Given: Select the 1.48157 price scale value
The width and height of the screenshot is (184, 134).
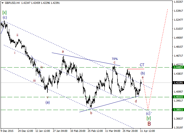Looking at the screenshot, I should (x=179, y=47).
